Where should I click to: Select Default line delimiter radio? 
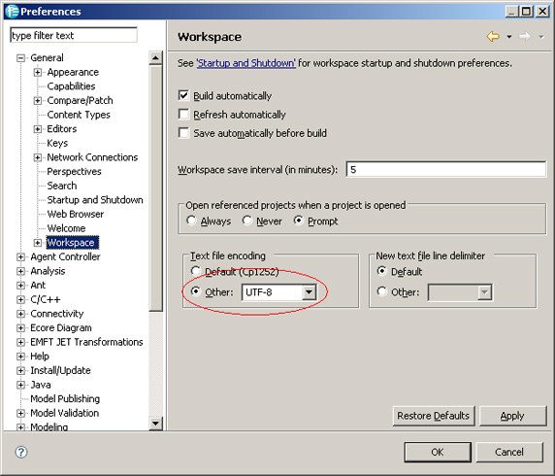pos(381,271)
